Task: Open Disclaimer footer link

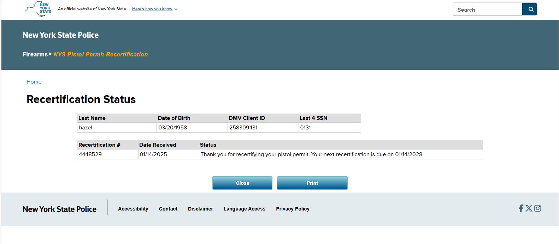Action: click(200, 209)
